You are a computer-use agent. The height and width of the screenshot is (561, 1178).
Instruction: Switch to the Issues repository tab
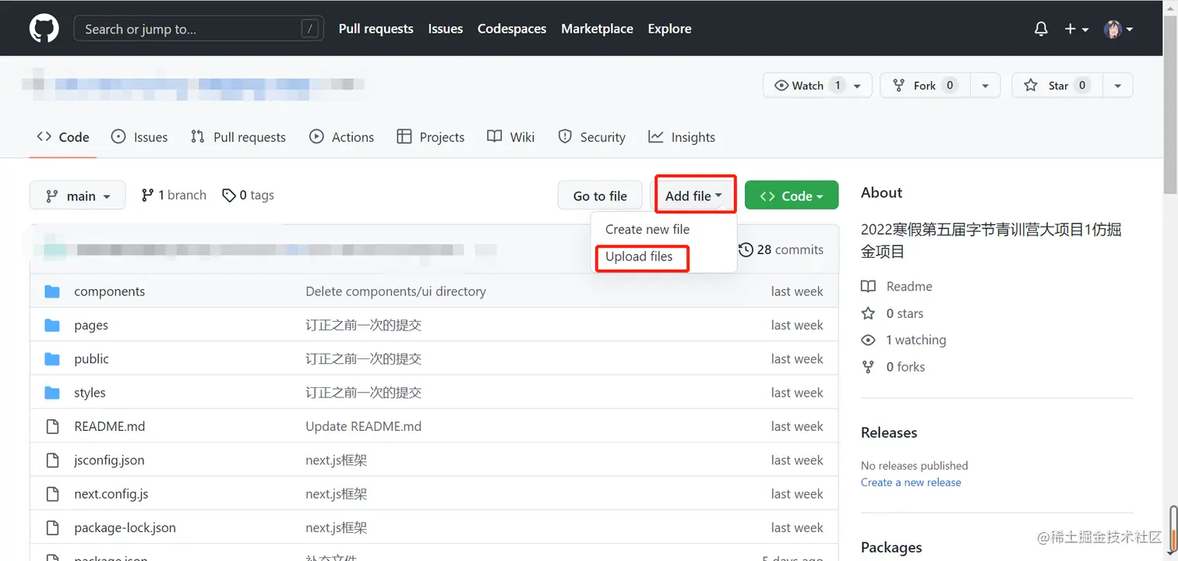pos(139,137)
